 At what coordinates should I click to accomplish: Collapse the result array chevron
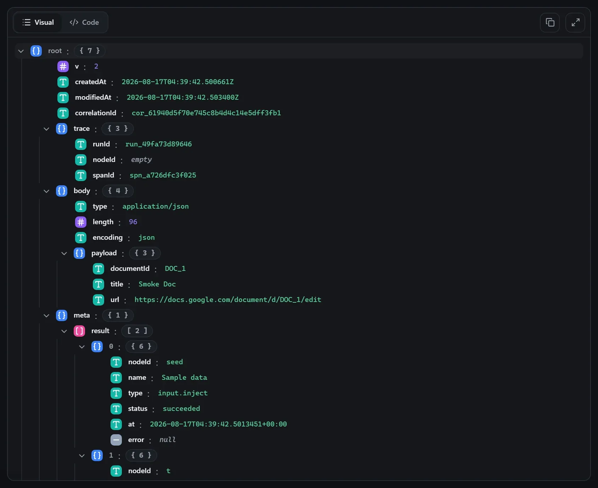[64, 331]
